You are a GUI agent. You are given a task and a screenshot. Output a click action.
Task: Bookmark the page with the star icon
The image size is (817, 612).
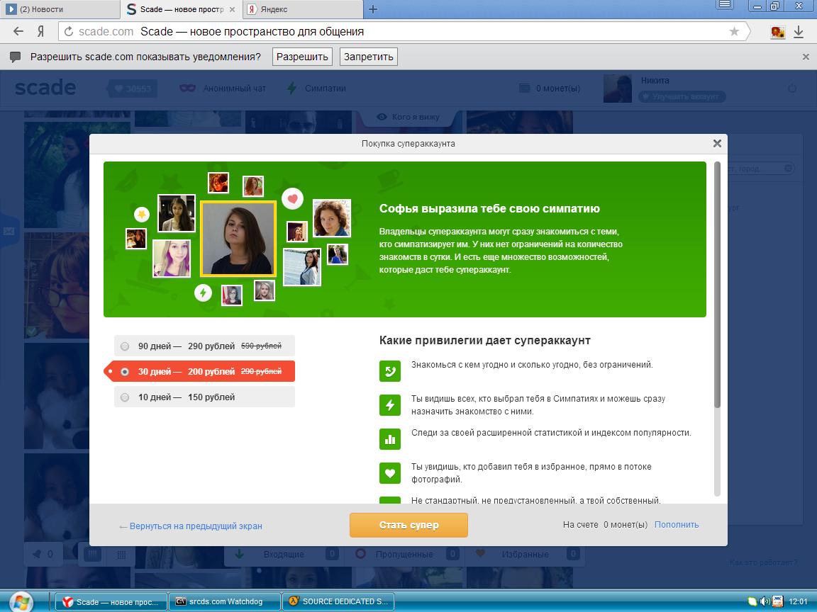click(x=734, y=31)
